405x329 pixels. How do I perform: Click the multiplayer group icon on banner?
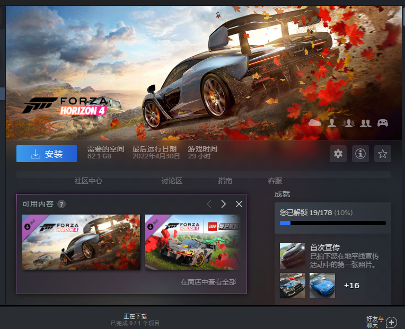tap(348, 123)
